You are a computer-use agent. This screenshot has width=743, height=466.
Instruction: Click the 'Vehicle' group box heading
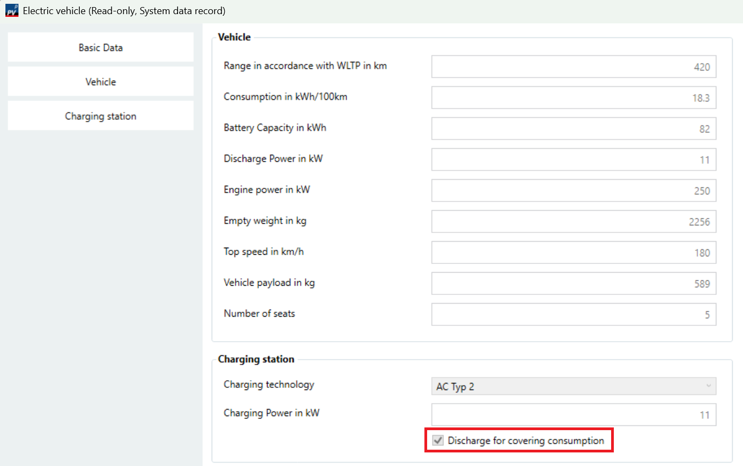[x=234, y=37]
